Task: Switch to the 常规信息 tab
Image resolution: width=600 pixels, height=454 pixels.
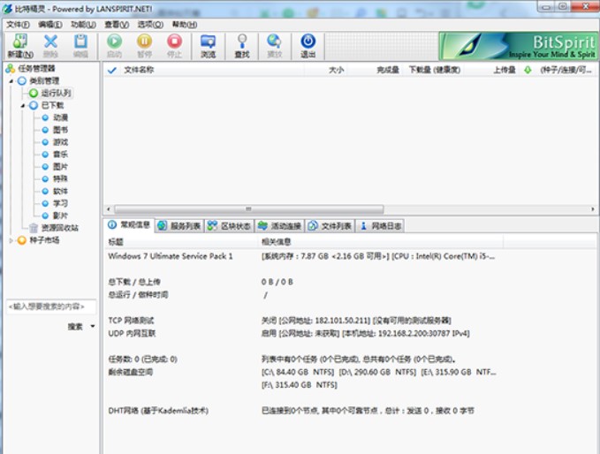Action: click(129, 225)
